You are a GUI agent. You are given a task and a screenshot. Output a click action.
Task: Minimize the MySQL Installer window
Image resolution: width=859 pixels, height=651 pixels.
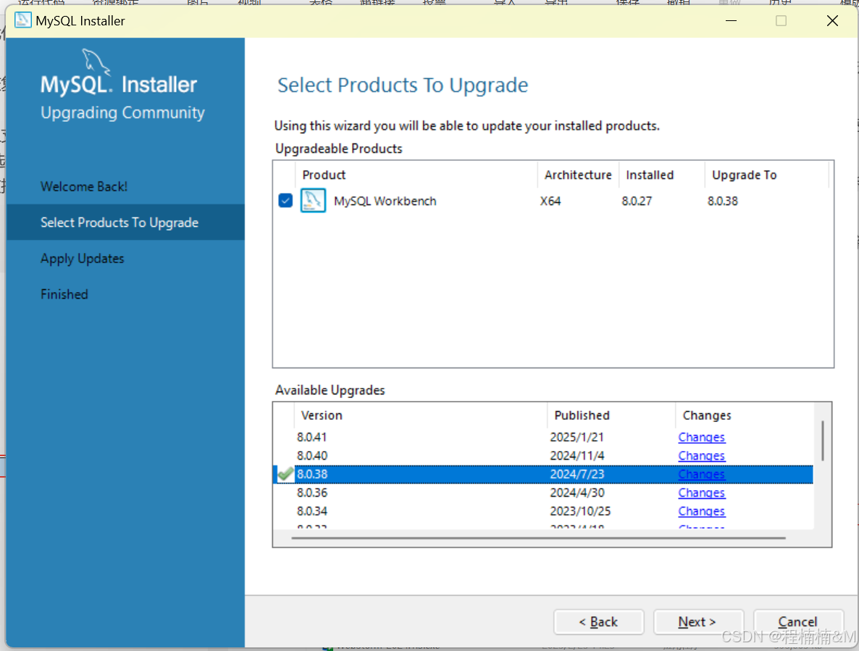coord(731,21)
